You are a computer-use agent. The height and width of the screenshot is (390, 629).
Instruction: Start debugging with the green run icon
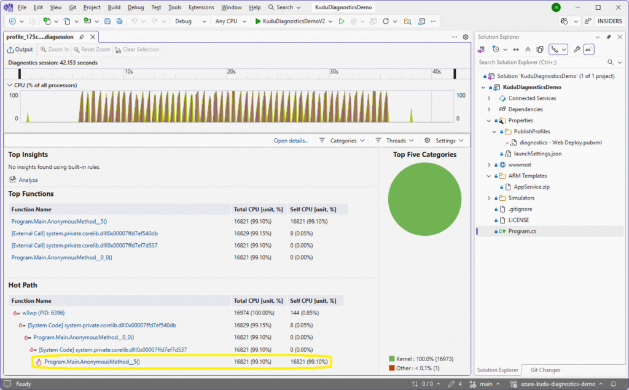coord(341,21)
